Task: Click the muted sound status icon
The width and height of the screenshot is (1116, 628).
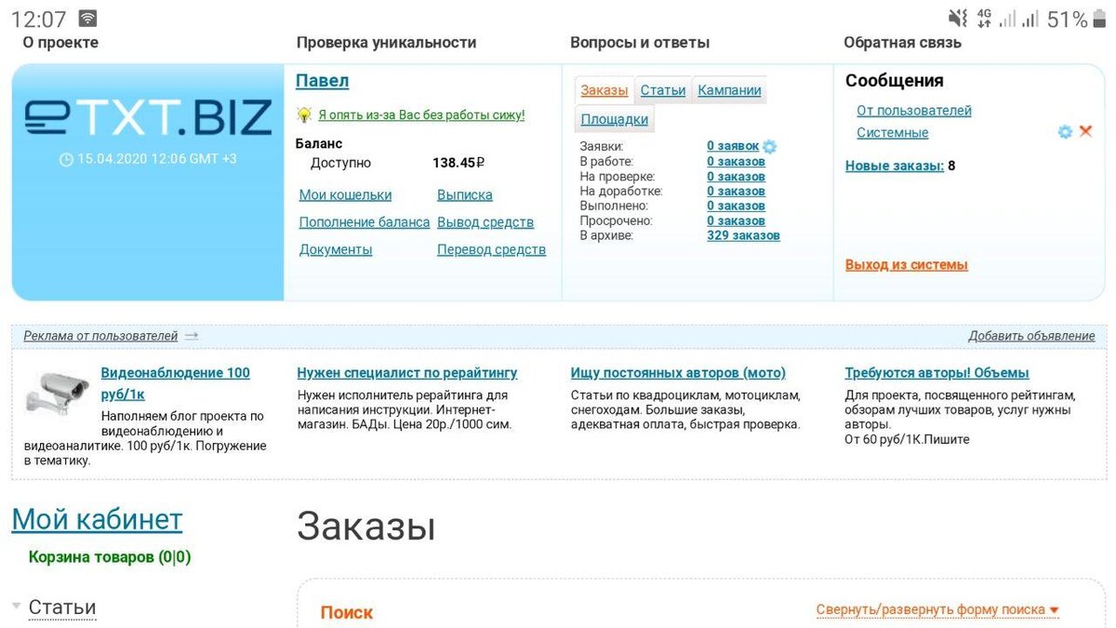Action: tap(957, 18)
